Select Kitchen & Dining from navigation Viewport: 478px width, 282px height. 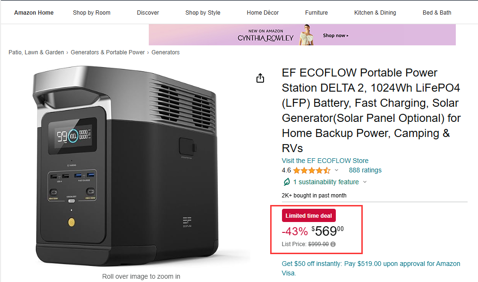[375, 13]
